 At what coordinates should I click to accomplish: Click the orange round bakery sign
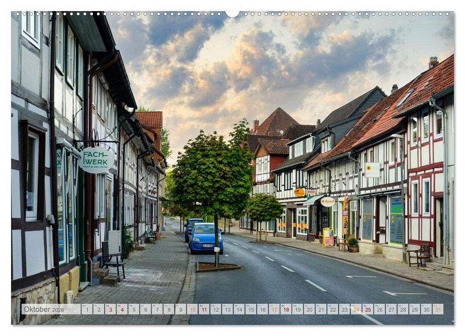coord(299,192)
